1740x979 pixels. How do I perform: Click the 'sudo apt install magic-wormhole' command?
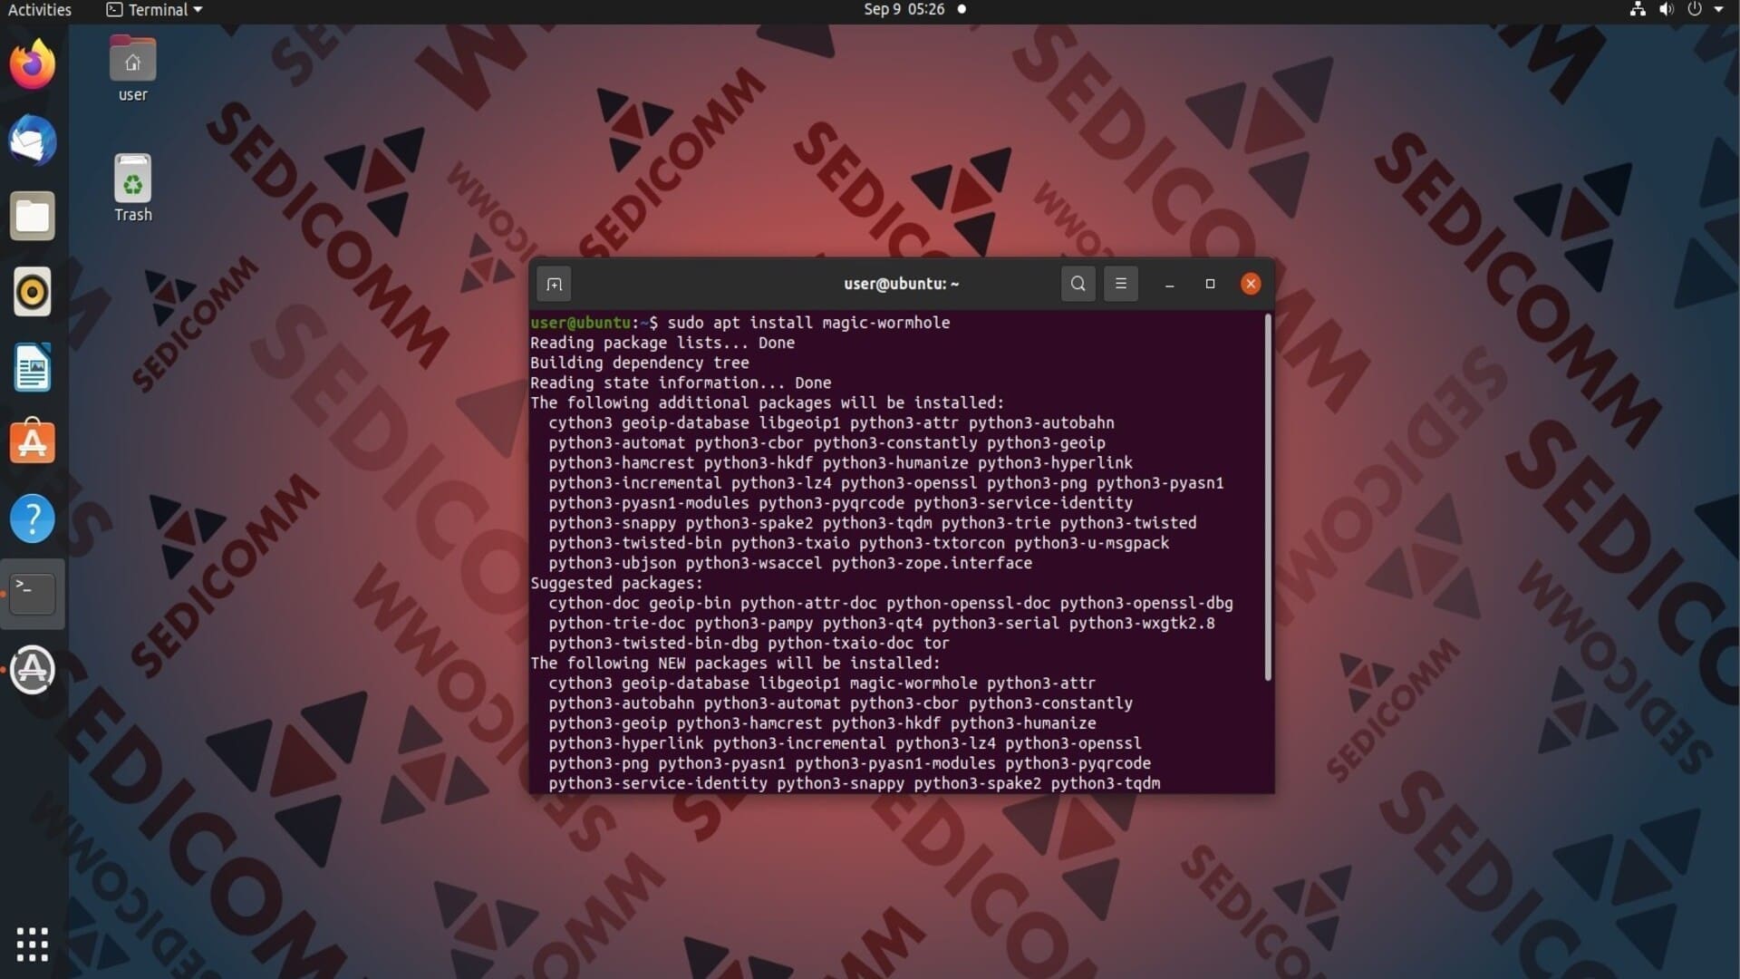[x=808, y=323]
